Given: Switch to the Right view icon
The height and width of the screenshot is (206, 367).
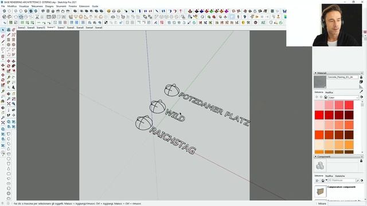Looking at the screenshot, I should 58,11.
